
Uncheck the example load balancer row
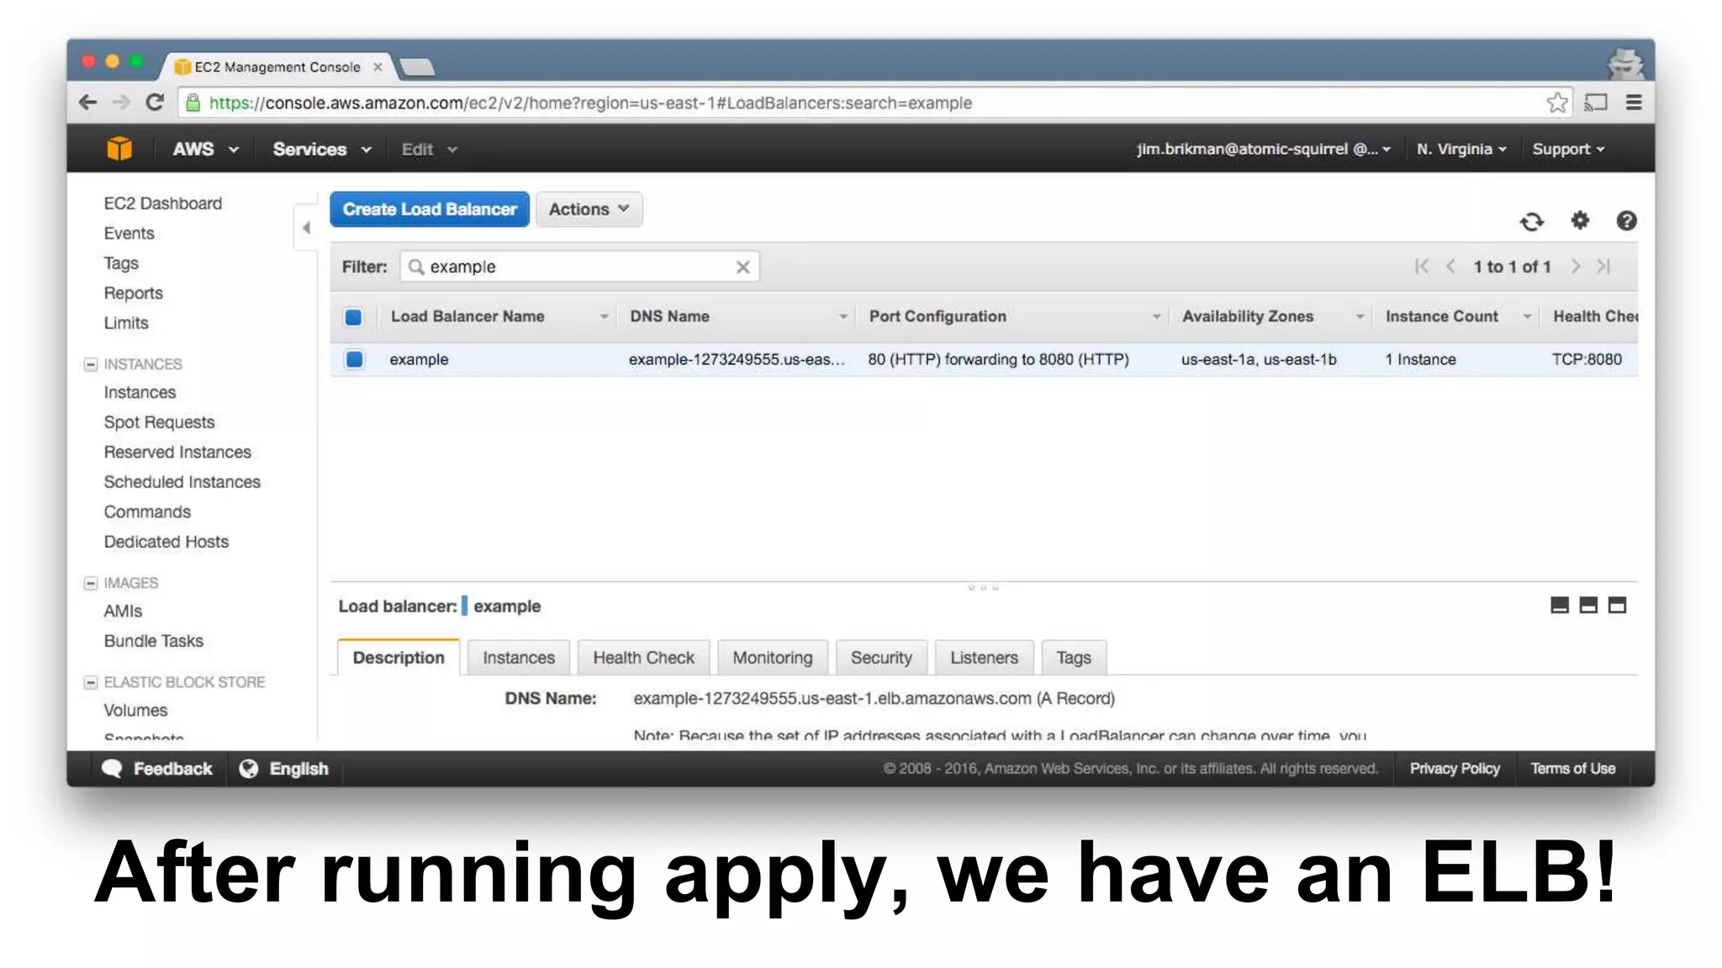click(x=355, y=360)
